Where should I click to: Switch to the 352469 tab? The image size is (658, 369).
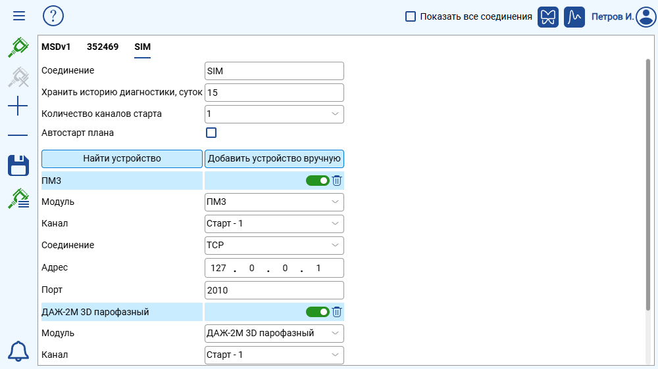click(103, 47)
